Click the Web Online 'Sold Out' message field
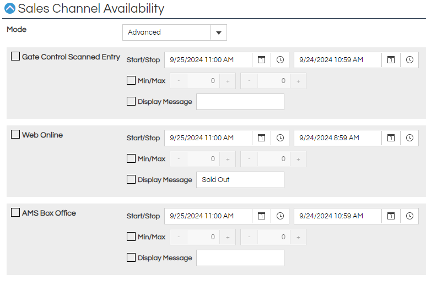The image size is (426, 286). pos(240,180)
